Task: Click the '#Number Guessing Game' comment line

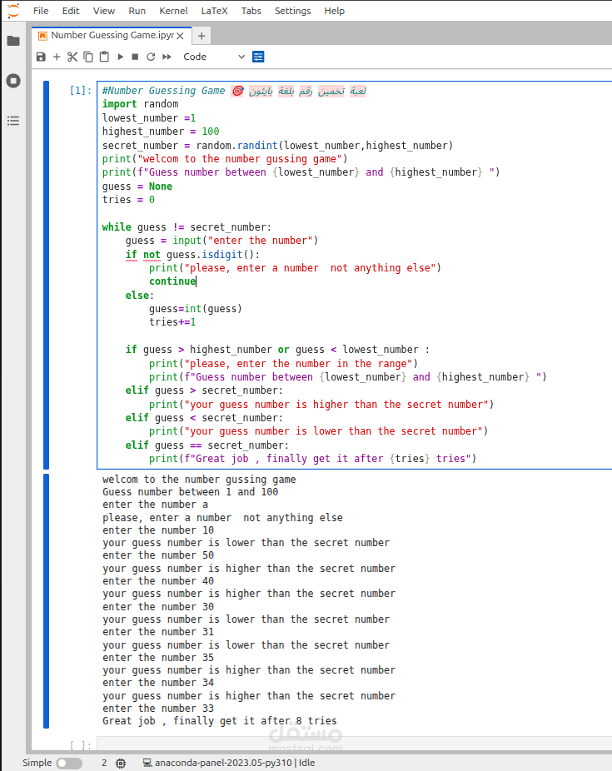Action: [234, 91]
